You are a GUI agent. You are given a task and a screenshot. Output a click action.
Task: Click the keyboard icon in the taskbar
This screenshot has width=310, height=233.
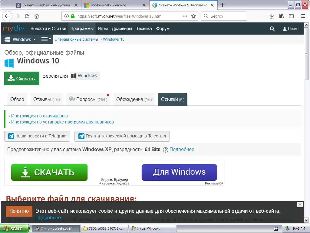[x=276, y=229]
